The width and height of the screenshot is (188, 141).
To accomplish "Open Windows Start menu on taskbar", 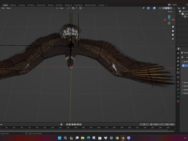I will click(60, 138).
